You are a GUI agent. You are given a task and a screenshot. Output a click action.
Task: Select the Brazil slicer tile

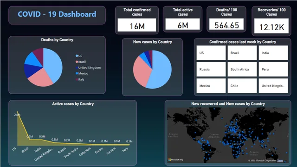click(x=242, y=53)
